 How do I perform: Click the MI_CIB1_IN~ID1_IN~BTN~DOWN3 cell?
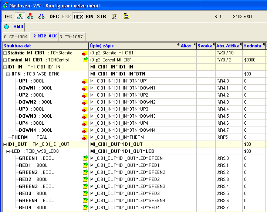(x=134, y=116)
